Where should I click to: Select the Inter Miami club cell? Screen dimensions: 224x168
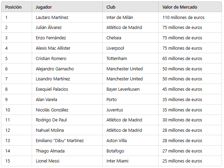117,161
